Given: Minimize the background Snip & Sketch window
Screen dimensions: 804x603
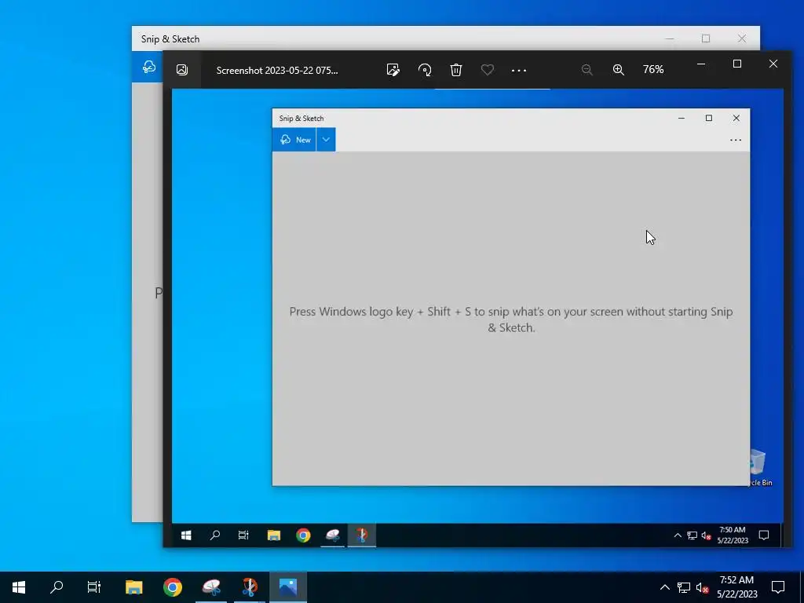Looking at the screenshot, I should point(670,38).
